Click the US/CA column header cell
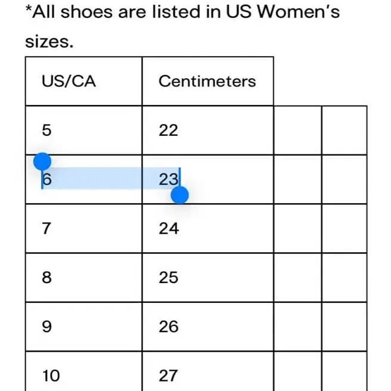391x391 pixels. click(x=83, y=82)
